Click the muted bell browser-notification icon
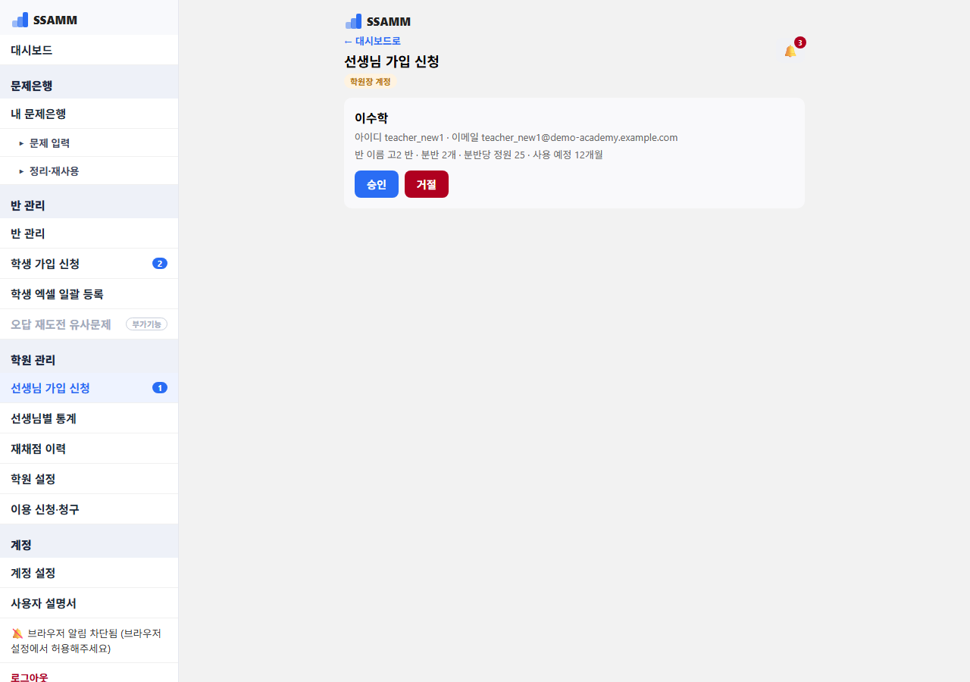Image resolution: width=970 pixels, height=682 pixels. point(17,634)
